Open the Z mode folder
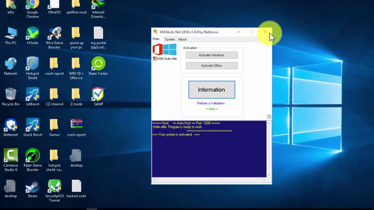 pyautogui.click(x=76, y=97)
